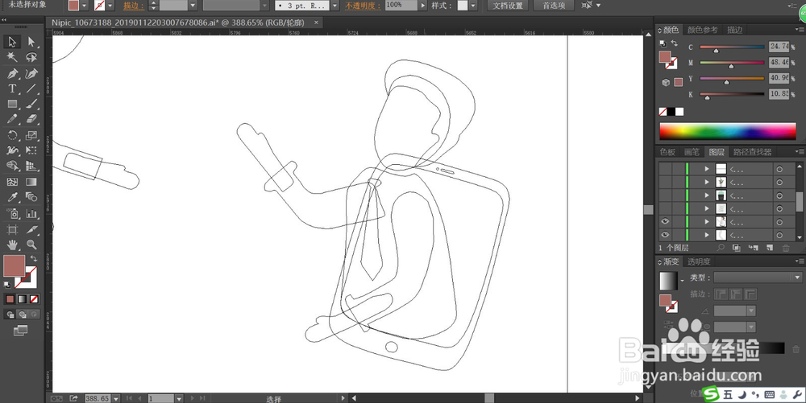The image size is (806, 403).
Task: Switch to 颜色参考 (Color Guide) tab
Action: (x=702, y=30)
